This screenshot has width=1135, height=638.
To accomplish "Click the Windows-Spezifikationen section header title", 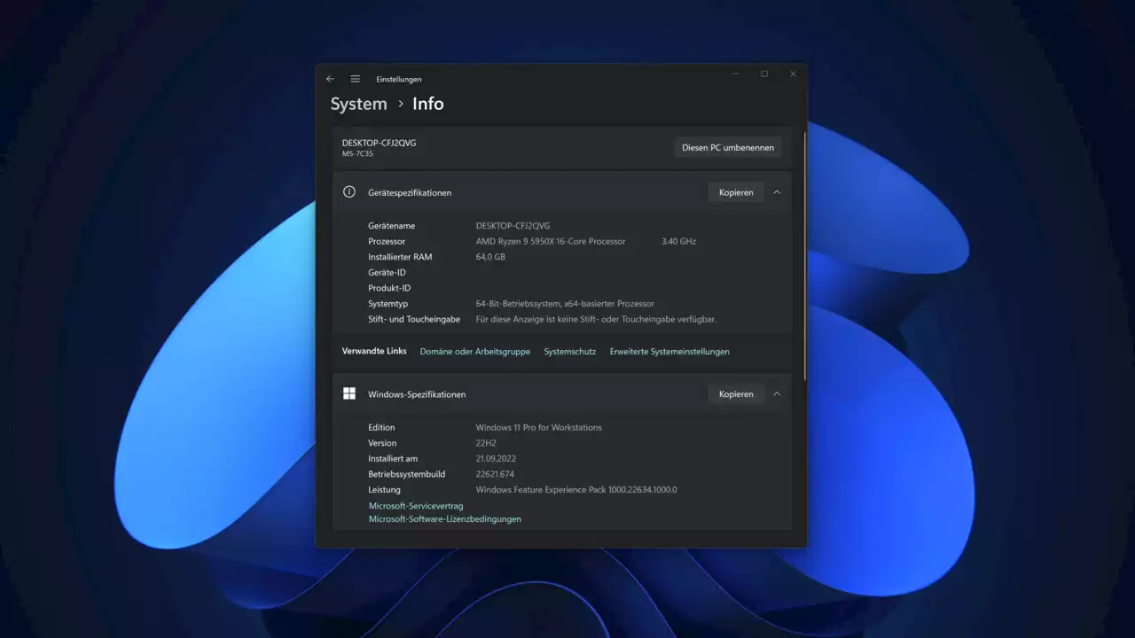I will tap(417, 394).
